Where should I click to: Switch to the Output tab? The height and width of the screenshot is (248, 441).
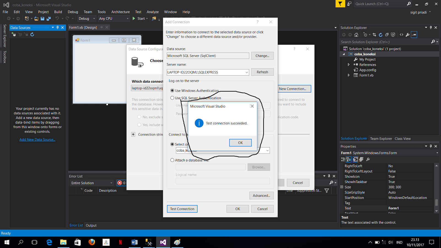[x=91, y=225]
